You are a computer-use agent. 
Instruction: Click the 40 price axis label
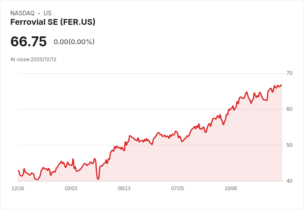click(x=289, y=181)
